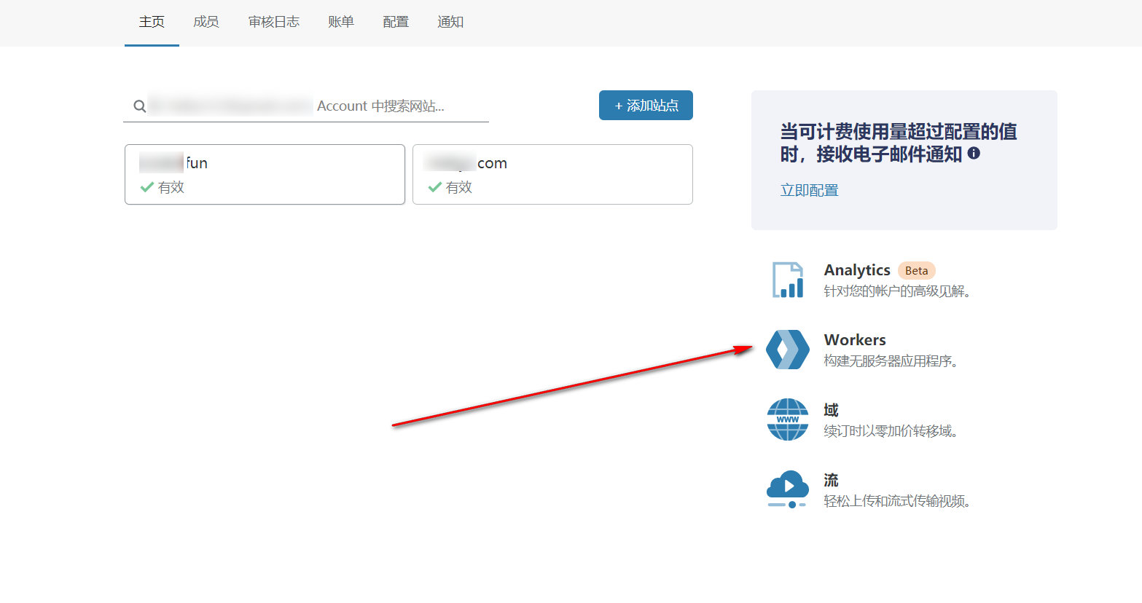
Task: Select the 配置 tab
Action: (x=396, y=23)
